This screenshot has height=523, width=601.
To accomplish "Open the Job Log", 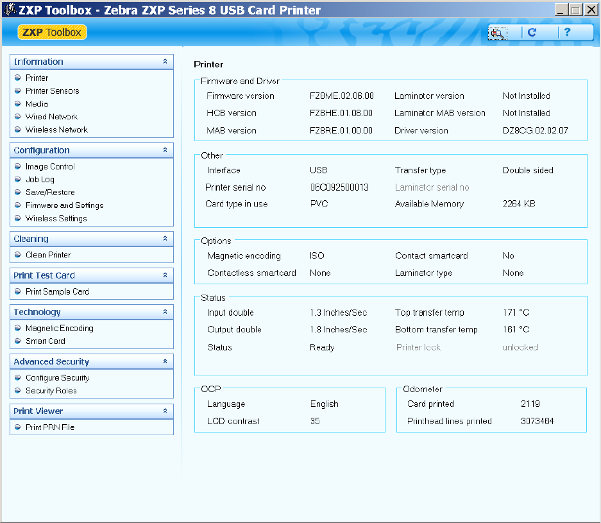I will [40, 180].
